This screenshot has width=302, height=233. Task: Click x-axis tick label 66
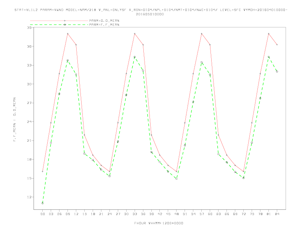click(227, 214)
